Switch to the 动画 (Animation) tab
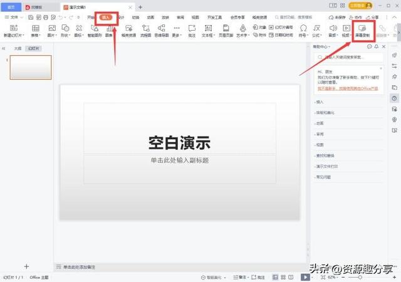This screenshot has height=282, width=401. coord(150,17)
